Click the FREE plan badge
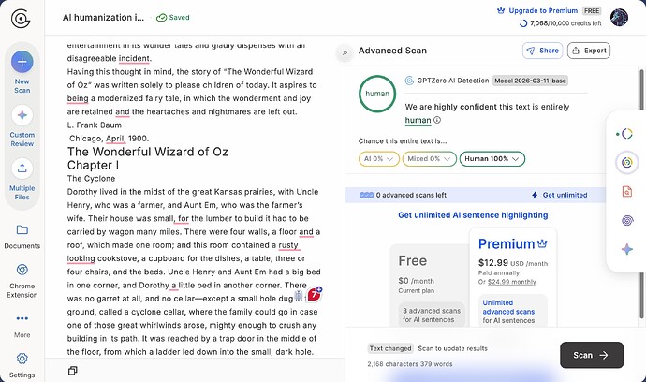The height and width of the screenshot is (382, 646). tap(592, 10)
